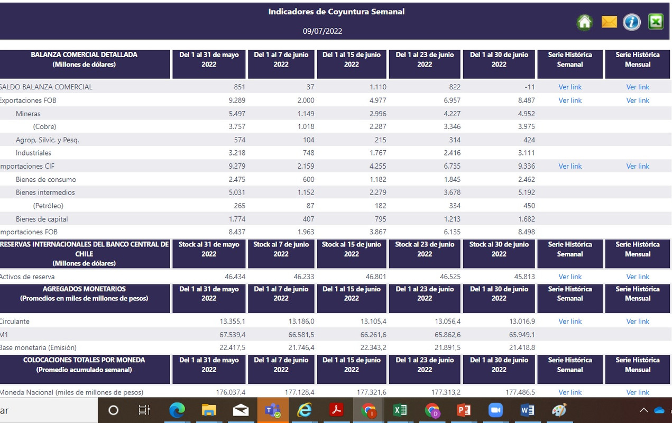Select Moneda Nacional value 176.037,4
Screen dimensions: 672x423
pos(231,392)
